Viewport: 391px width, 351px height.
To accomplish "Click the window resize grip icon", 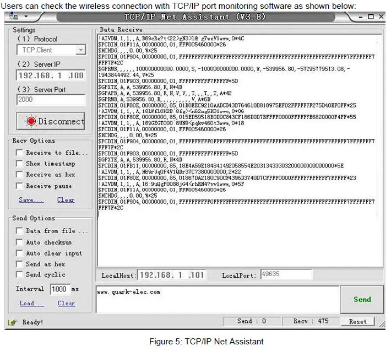I will pos(382,323).
